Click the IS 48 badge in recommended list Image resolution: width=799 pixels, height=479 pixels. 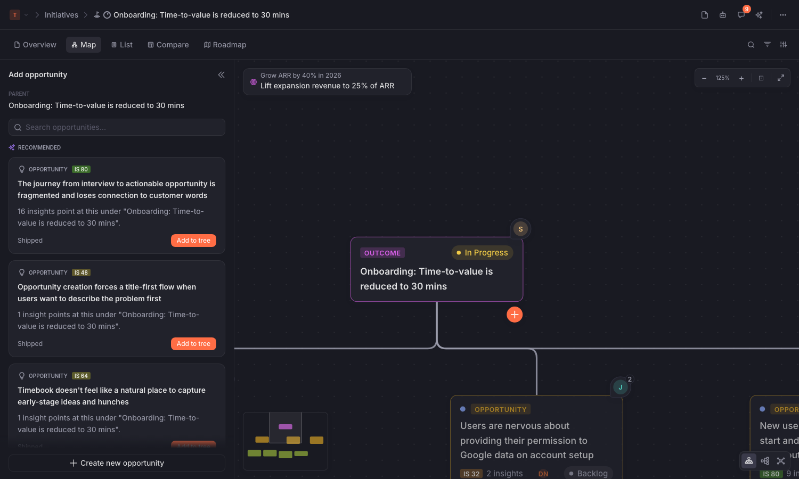pyautogui.click(x=81, y=272)
